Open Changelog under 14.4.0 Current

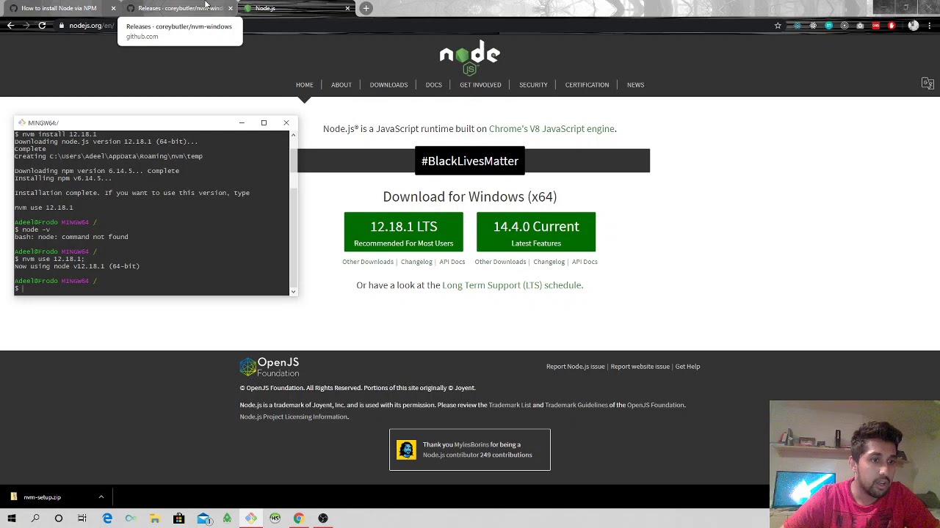[x=549, y=262]
